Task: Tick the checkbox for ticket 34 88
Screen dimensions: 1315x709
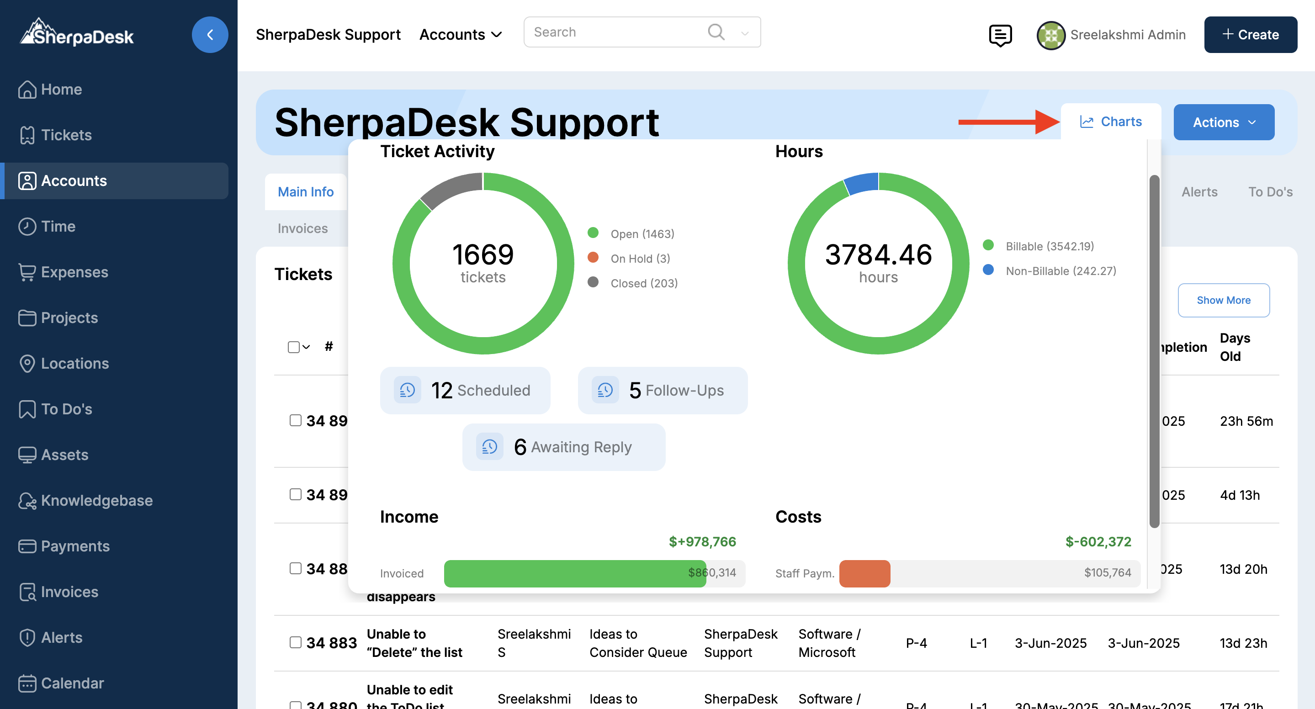Action: tap(295, 568)
